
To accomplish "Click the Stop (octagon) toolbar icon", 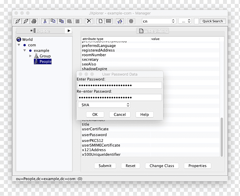I will [x=131, y=21].
